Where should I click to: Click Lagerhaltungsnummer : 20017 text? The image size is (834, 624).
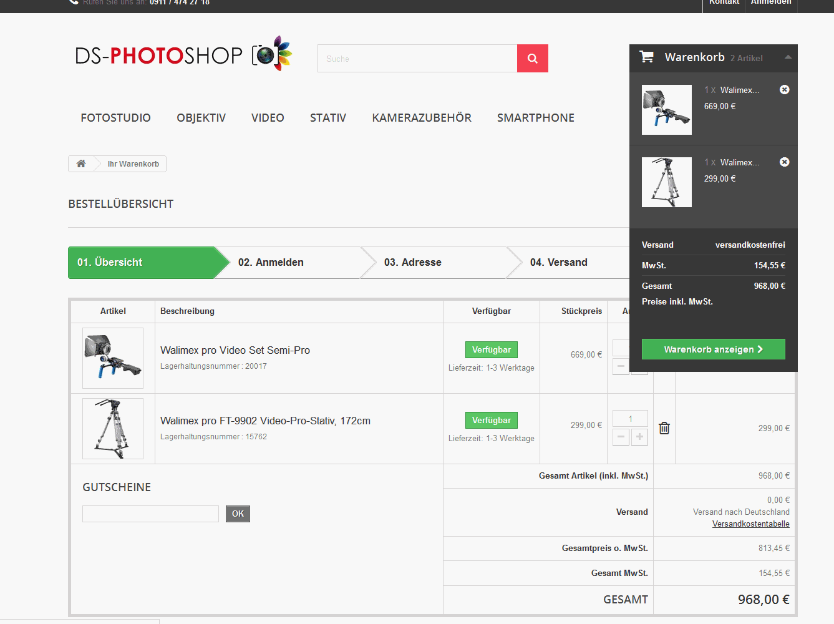pyautogui.click(x=213, y=366)
